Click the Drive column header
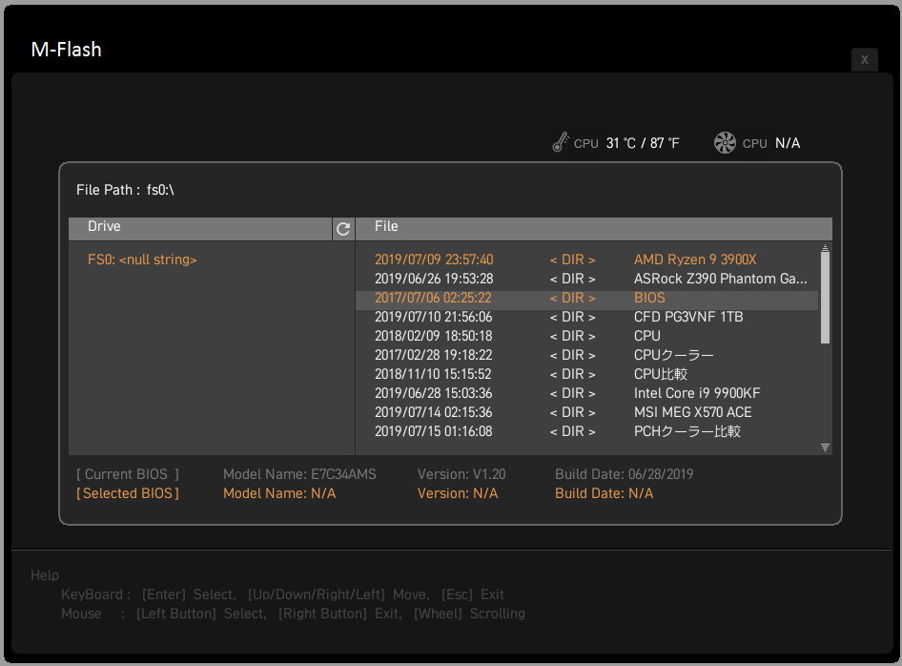The height and width of the screenshot is (666, 902). coord(200,229)
